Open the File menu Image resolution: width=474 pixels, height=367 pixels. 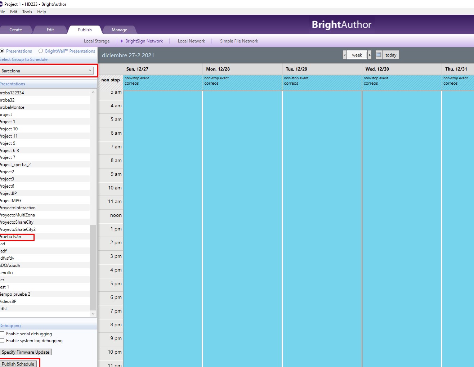point(3,12)
